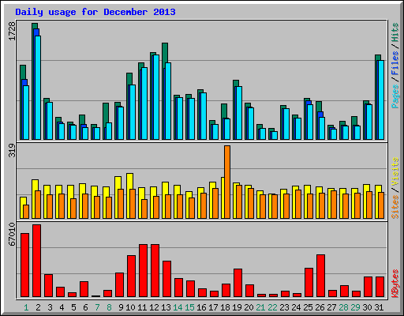Click day label '9' on x-axis
This screenshot has height=316, width=404.
tap(121, 307)
